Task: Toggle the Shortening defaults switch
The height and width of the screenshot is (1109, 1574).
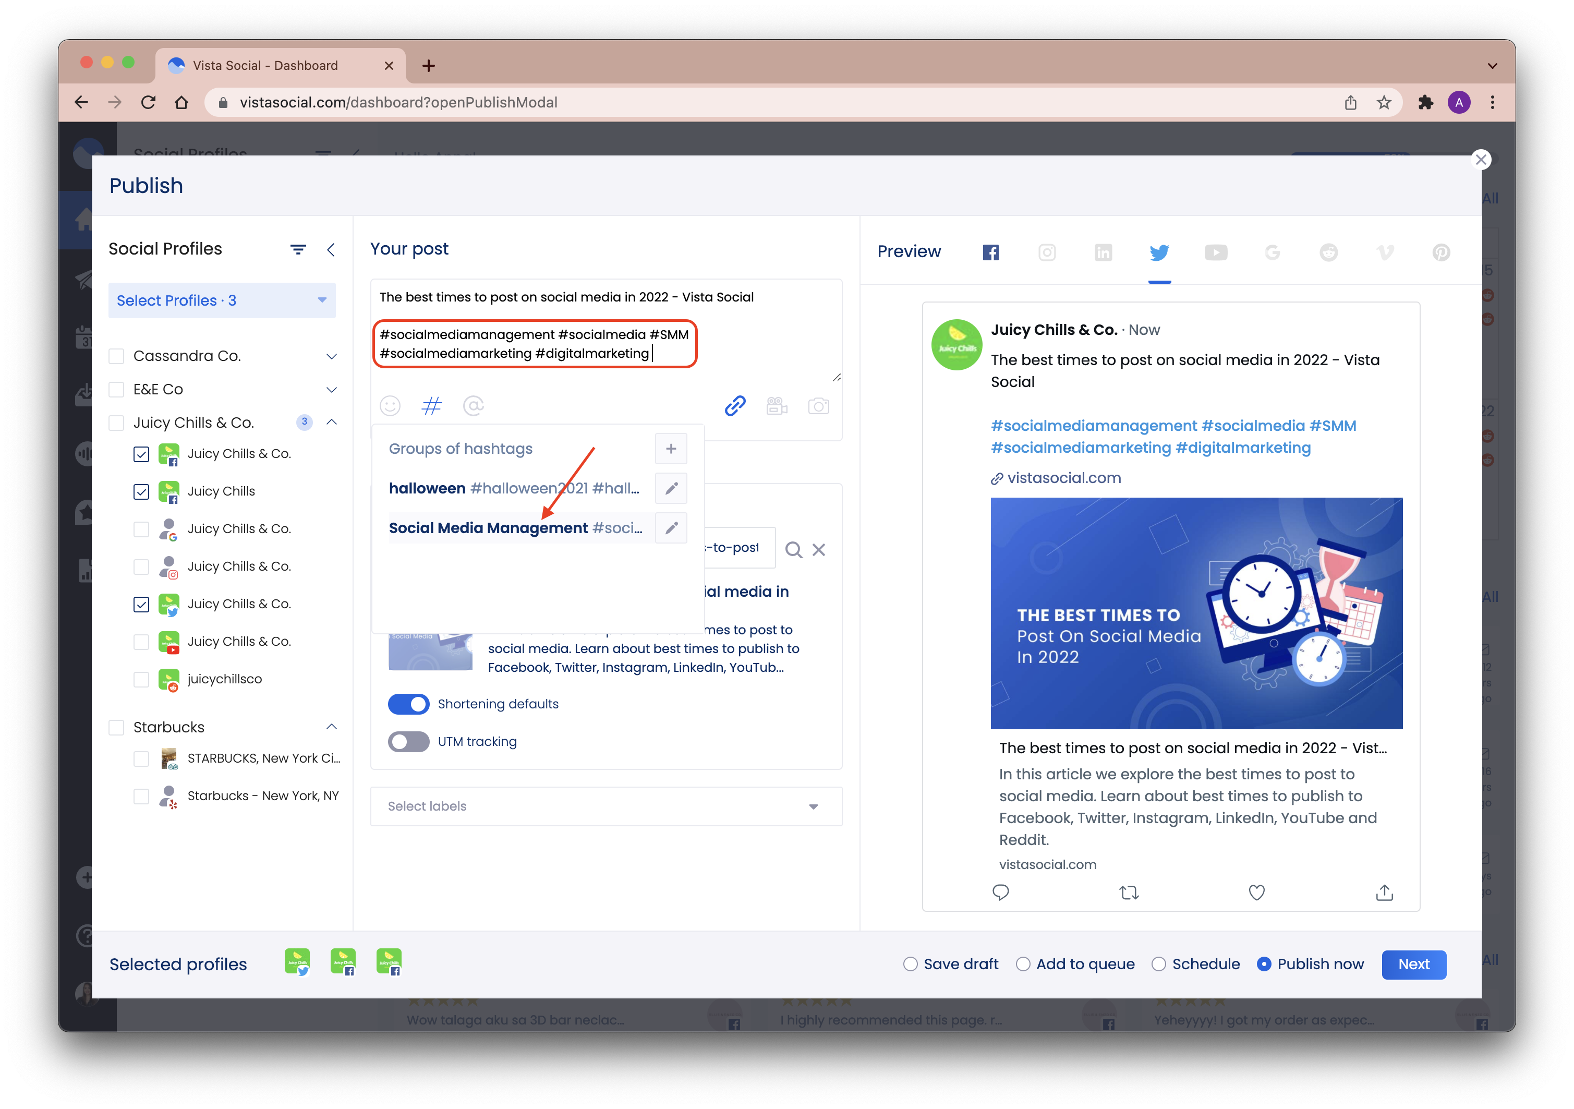Action: pos(409,703)
